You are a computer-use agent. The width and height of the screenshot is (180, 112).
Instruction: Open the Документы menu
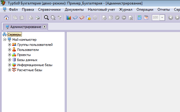[x=74, y=10]
